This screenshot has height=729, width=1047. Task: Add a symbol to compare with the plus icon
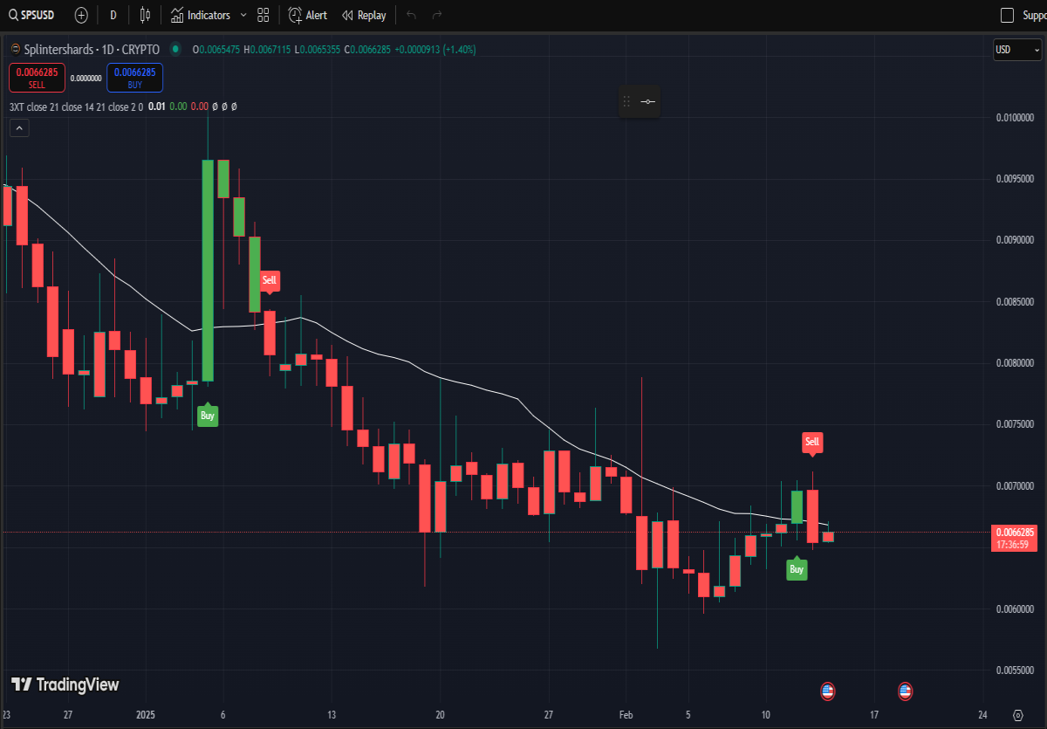(x=81, y=15)
